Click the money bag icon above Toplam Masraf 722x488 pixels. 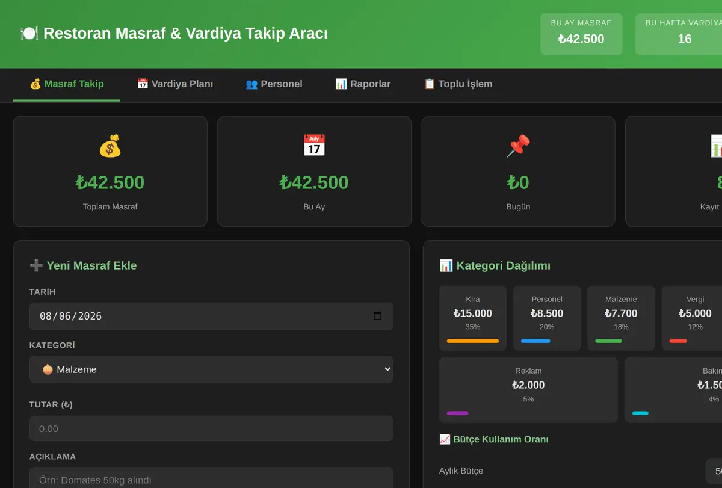[110, 146]
